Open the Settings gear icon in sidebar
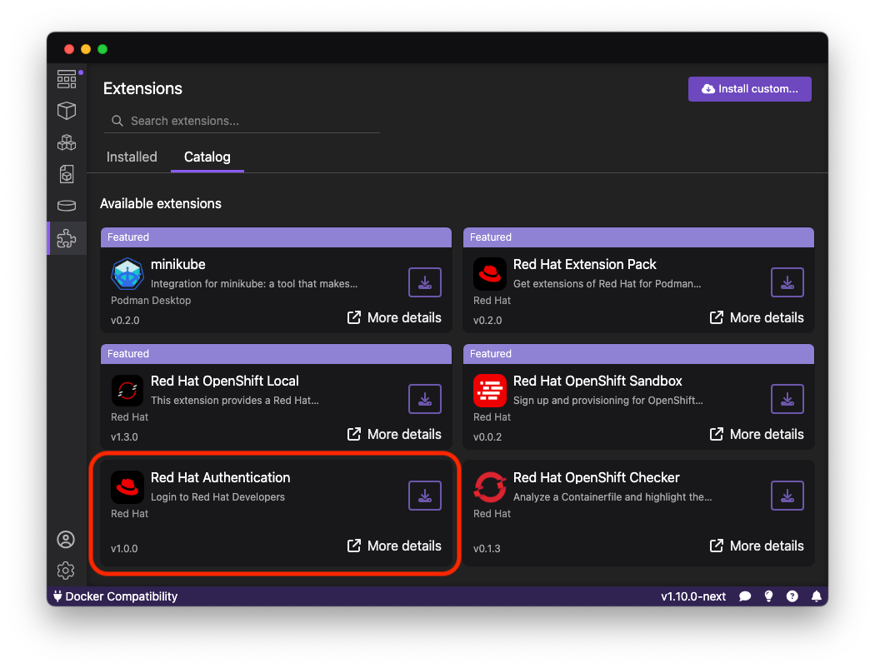This screenshot has width=875, height=668. (66, 571)
